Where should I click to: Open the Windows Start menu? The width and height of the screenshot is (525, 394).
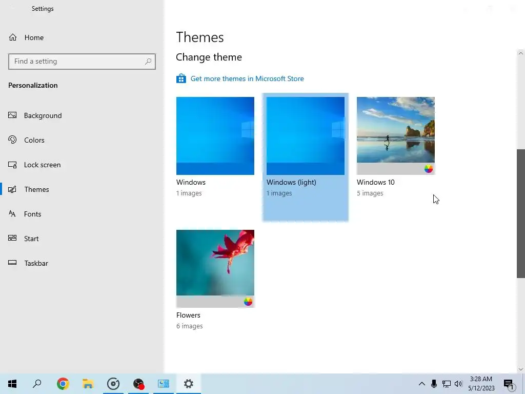tap(12, 384)
